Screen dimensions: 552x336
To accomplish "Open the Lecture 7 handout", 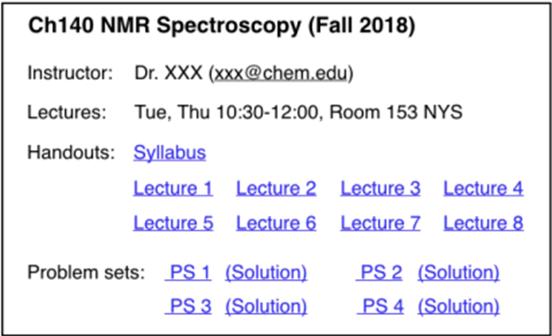I will tap(380, 223).
